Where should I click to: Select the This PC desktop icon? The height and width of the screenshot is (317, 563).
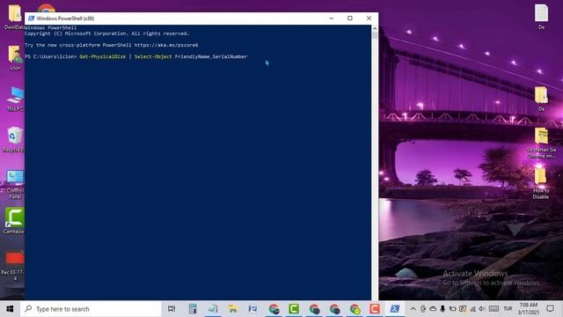coord(15,99)
